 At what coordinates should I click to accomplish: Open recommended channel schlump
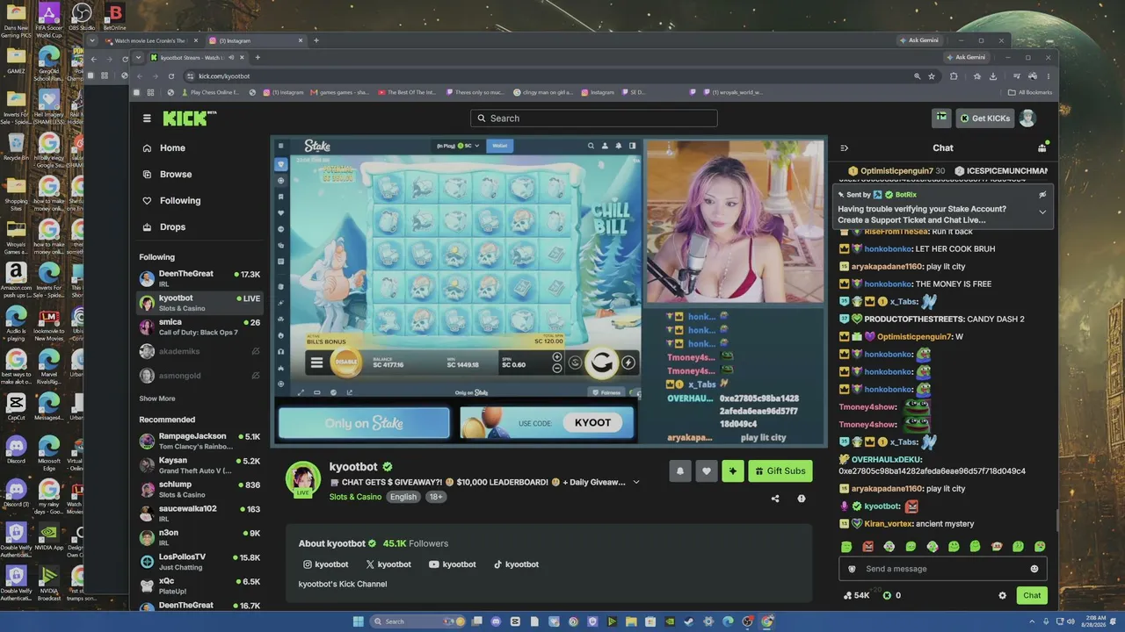[200, 489]
